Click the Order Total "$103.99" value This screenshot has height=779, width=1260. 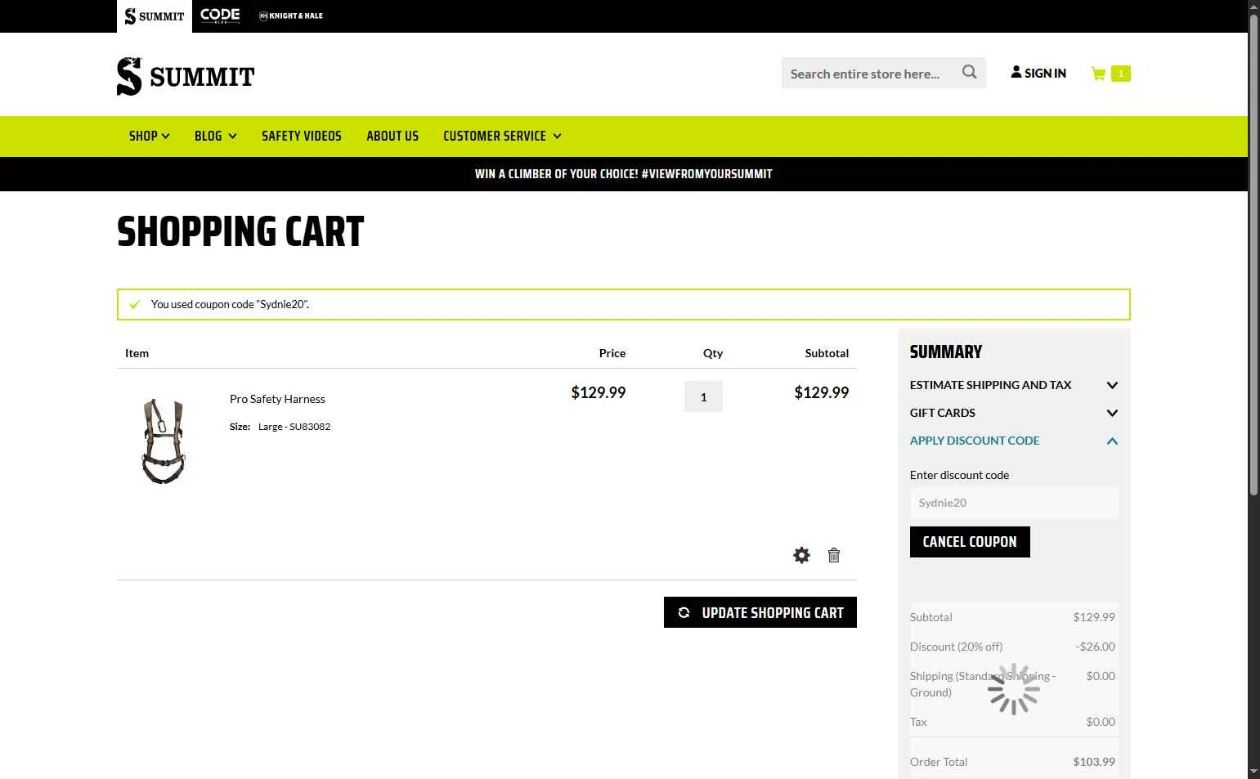(1094, 762)
